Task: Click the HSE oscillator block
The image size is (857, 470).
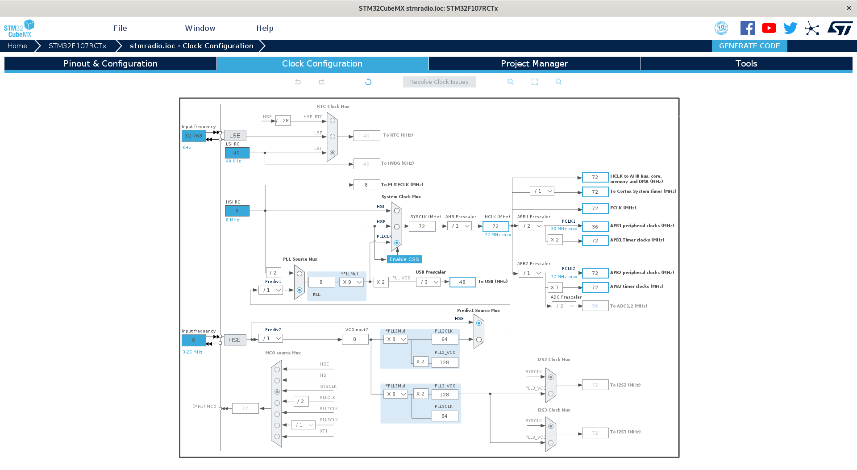Action: 235,340
